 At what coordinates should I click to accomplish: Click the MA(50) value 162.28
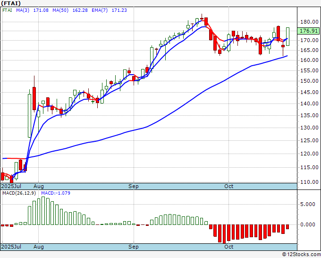pos(80,10)
